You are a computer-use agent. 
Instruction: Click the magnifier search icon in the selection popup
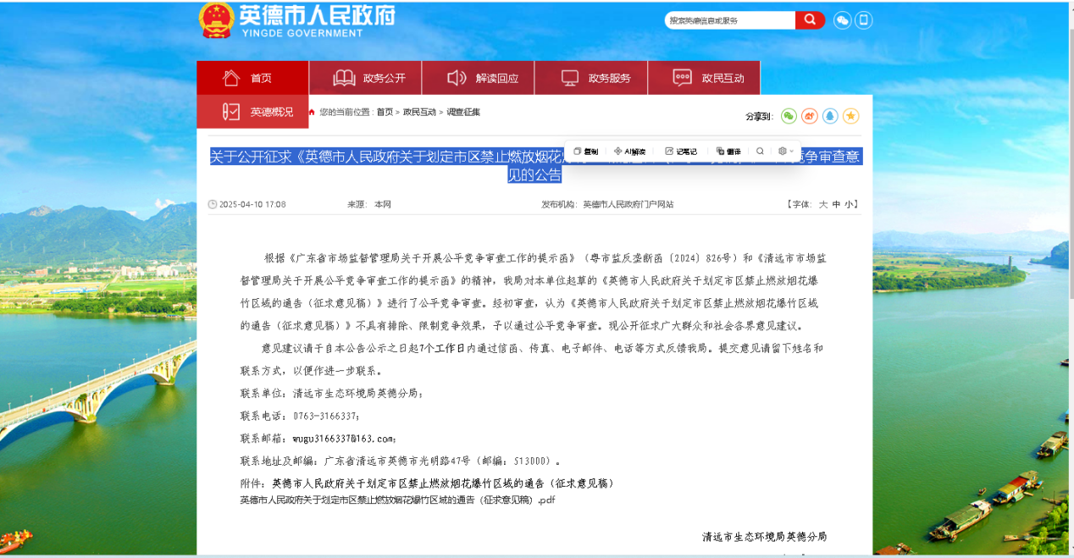point(760,151)
